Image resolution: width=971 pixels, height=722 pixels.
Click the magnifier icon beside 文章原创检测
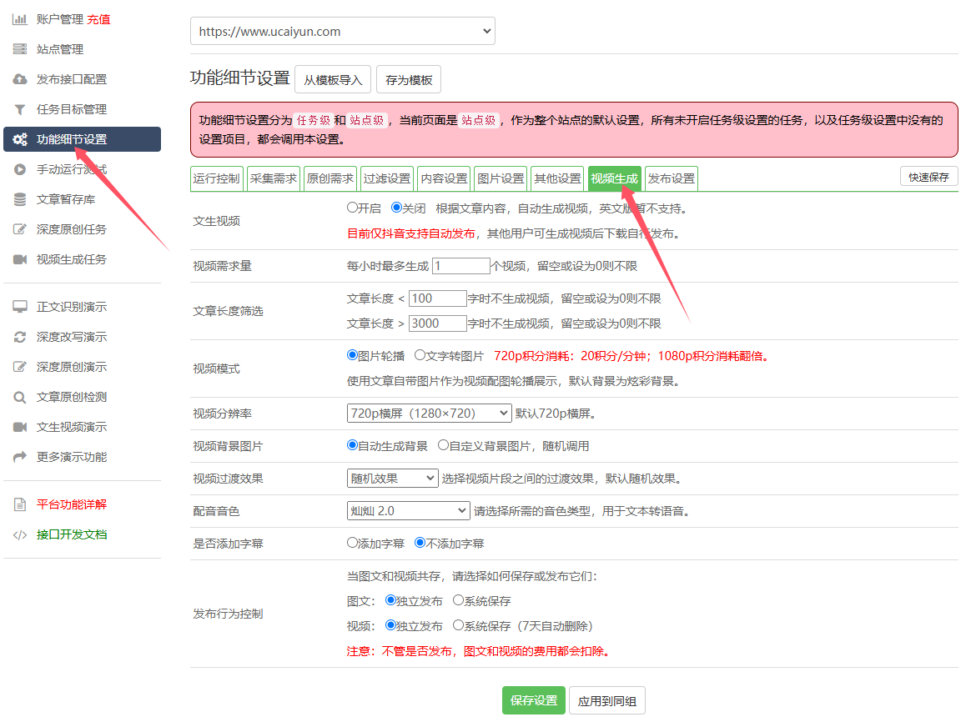click(20, 397)
